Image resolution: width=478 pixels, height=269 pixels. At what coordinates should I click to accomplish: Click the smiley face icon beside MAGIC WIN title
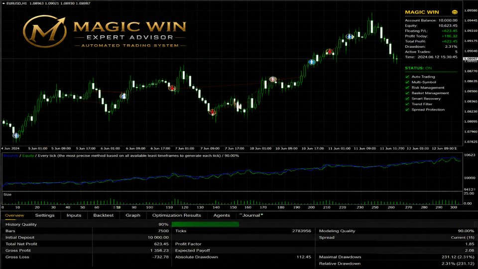click(455, 12)
